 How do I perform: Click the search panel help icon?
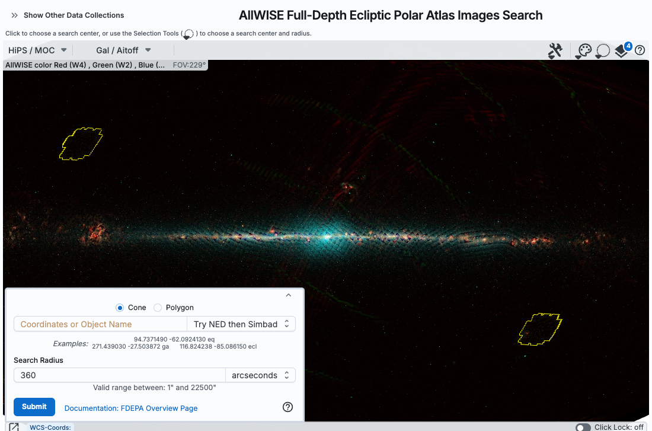pyautogui.click(x=288, y=407)
